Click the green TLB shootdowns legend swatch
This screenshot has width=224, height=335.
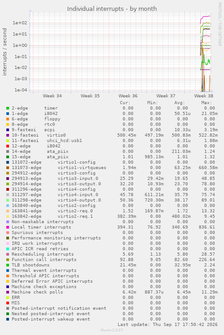point(8,265)
